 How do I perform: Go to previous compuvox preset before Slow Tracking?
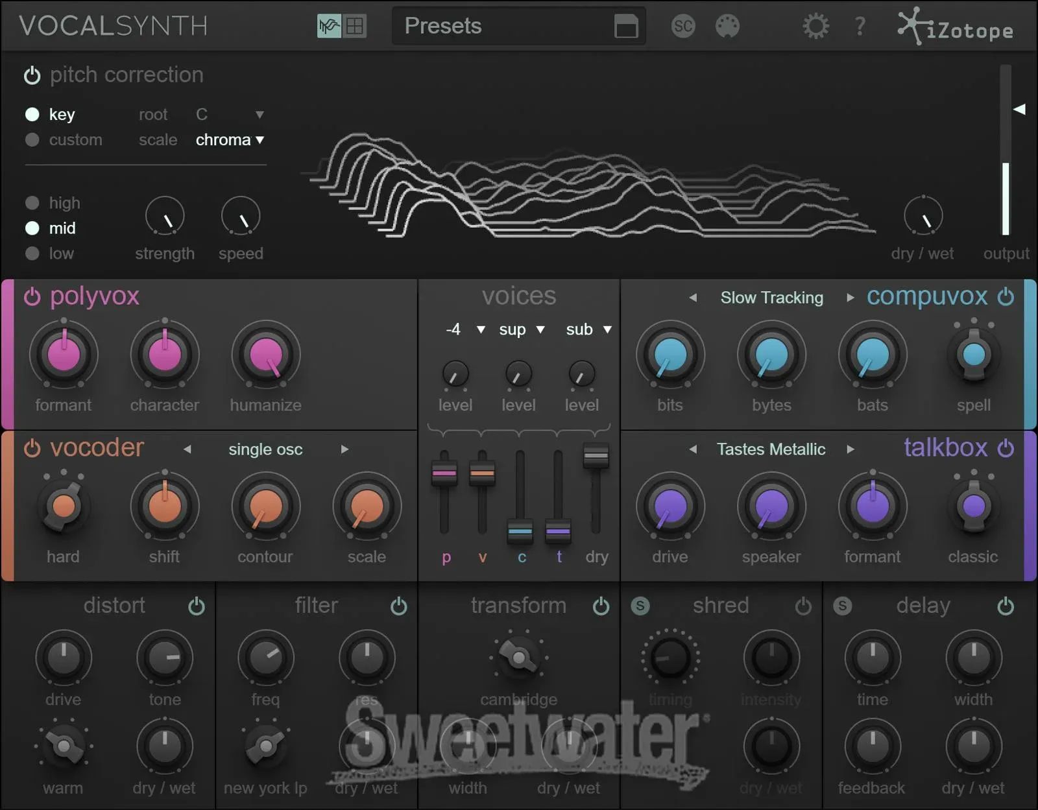(693, 298)
